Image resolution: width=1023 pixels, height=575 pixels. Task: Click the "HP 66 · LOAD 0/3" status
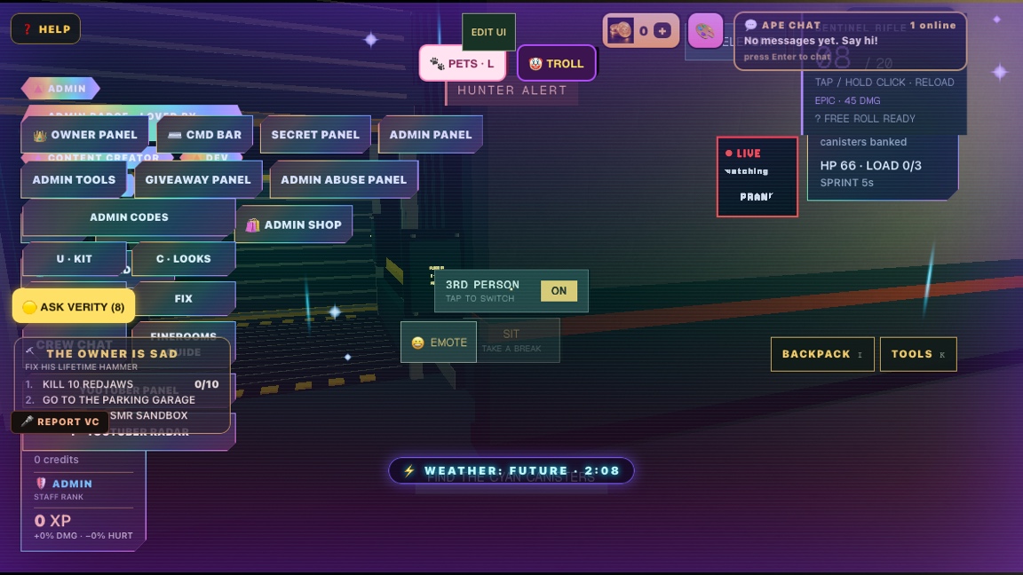[870, 166]
